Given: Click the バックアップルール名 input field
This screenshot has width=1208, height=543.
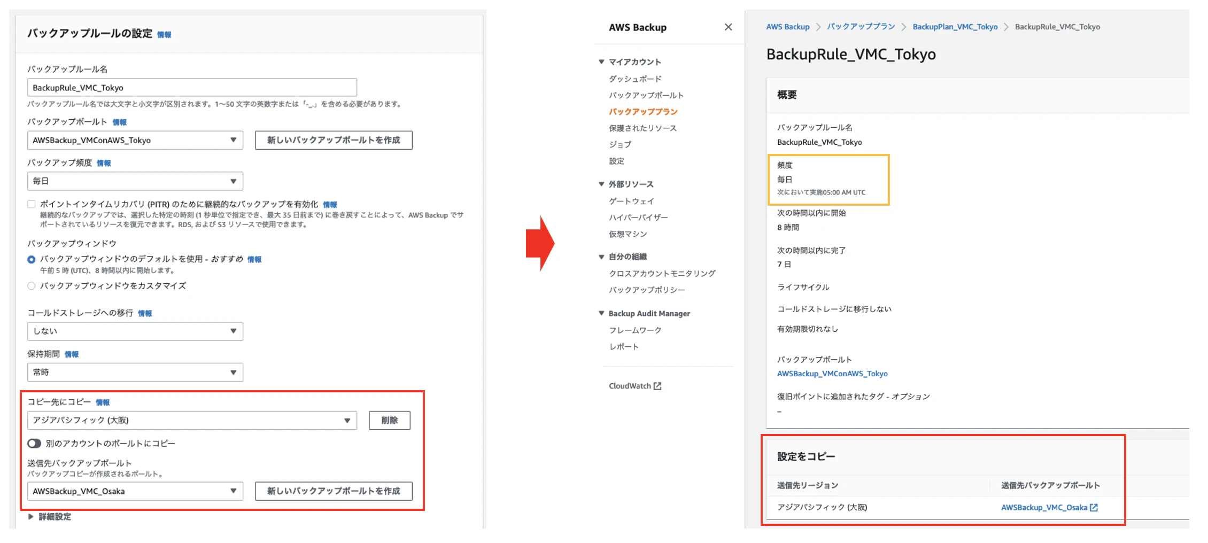Looking at the screenshot, I should pyautogui.click(x=192, y=88).
